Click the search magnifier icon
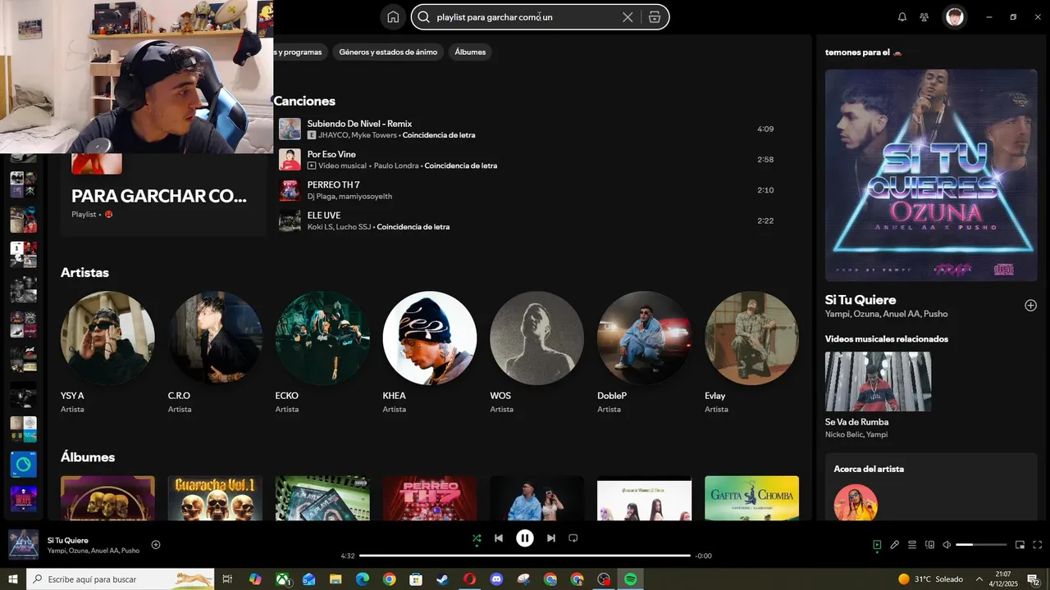The image size is (1050, 590). click(x=424, y=17)
